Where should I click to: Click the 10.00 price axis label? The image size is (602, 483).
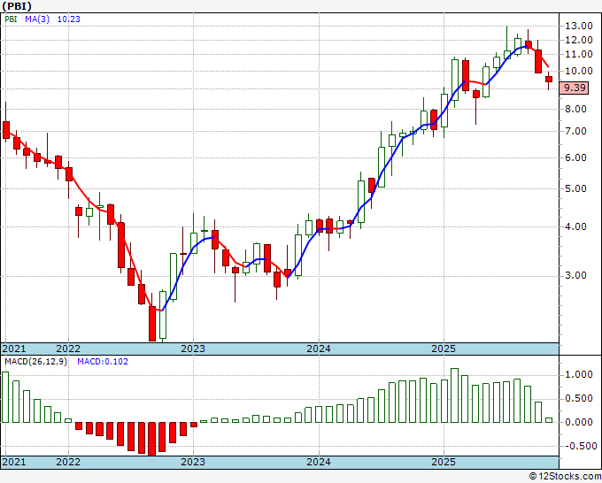[579, 71]
